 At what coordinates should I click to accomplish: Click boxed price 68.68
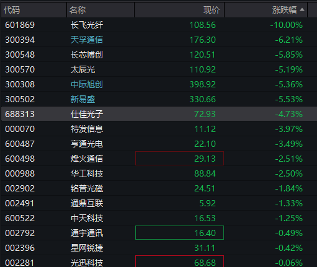[x=179, y=261]
